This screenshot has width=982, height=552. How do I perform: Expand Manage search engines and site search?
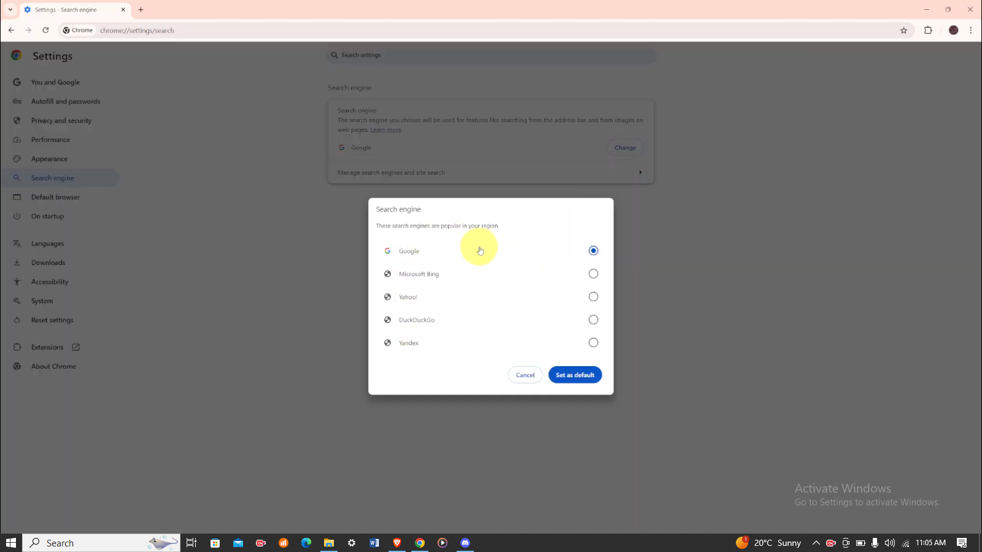(x=490, y=172)
